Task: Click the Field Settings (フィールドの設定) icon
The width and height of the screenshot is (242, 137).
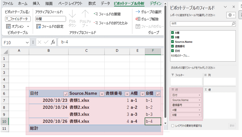Action: 39,27
